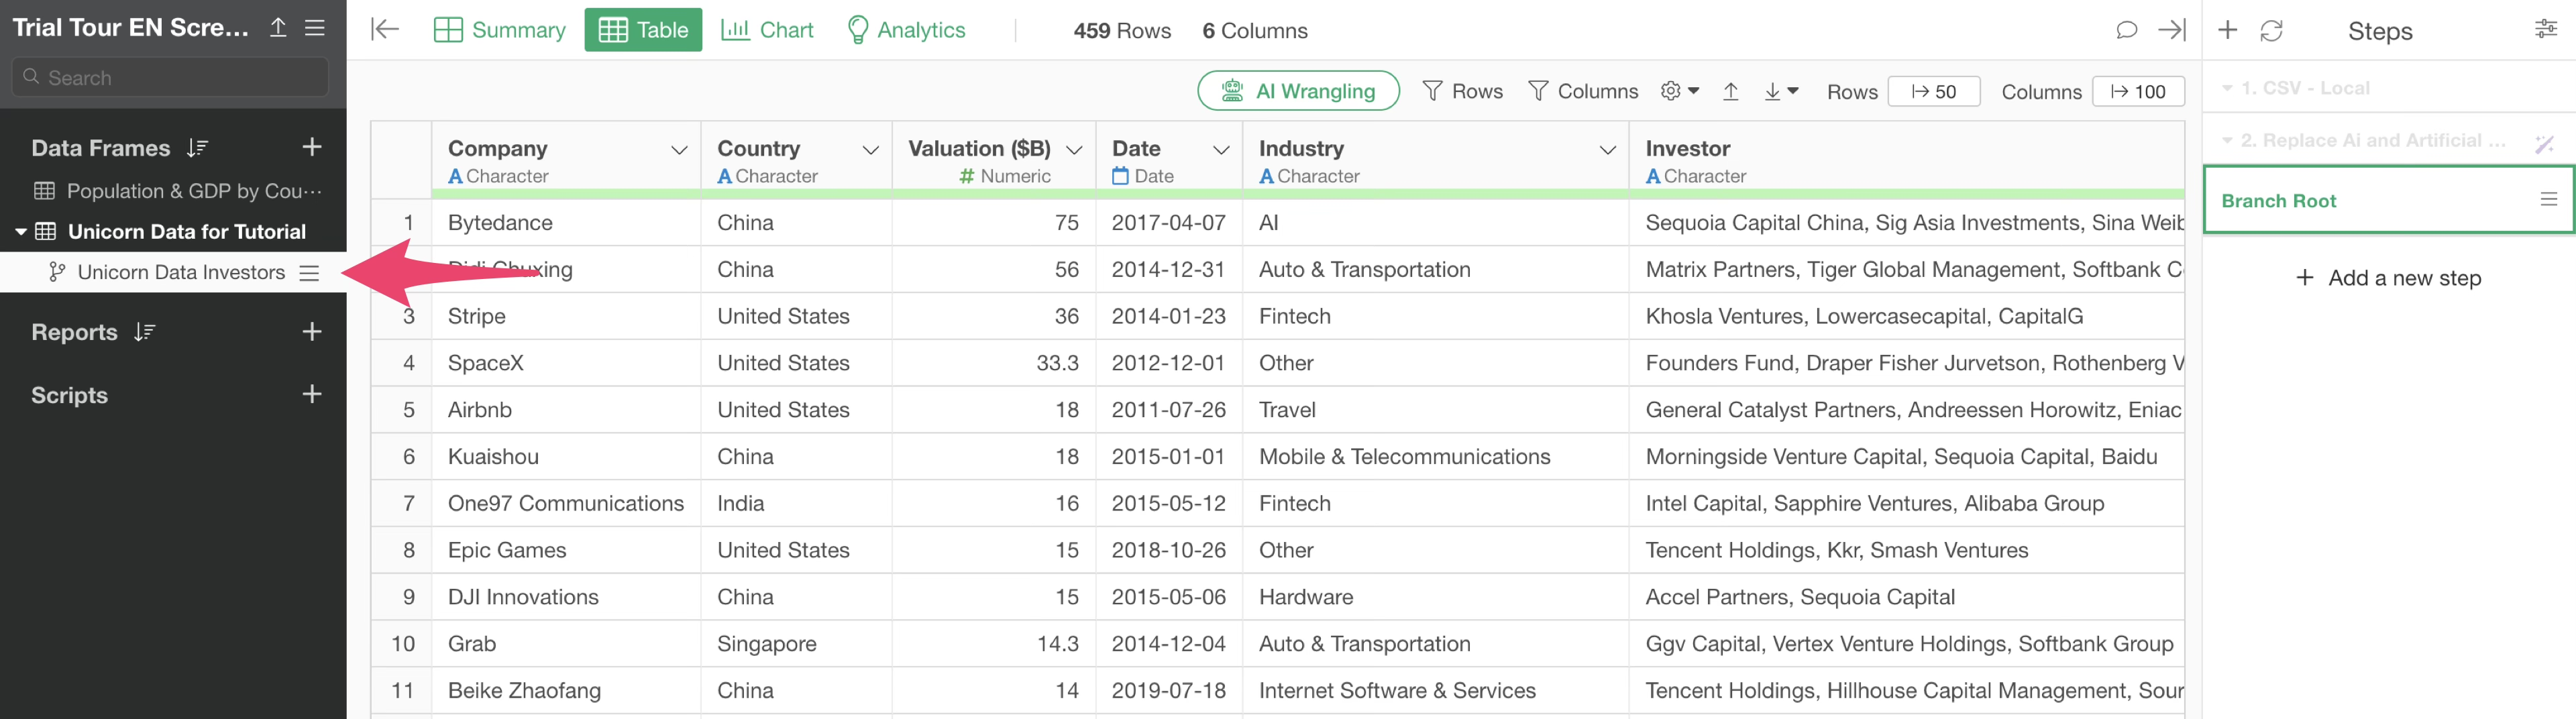The height and width of the screenshot is (719, 2576).
Task: Click the Investor column header
Action: (x=1906, y=160)
